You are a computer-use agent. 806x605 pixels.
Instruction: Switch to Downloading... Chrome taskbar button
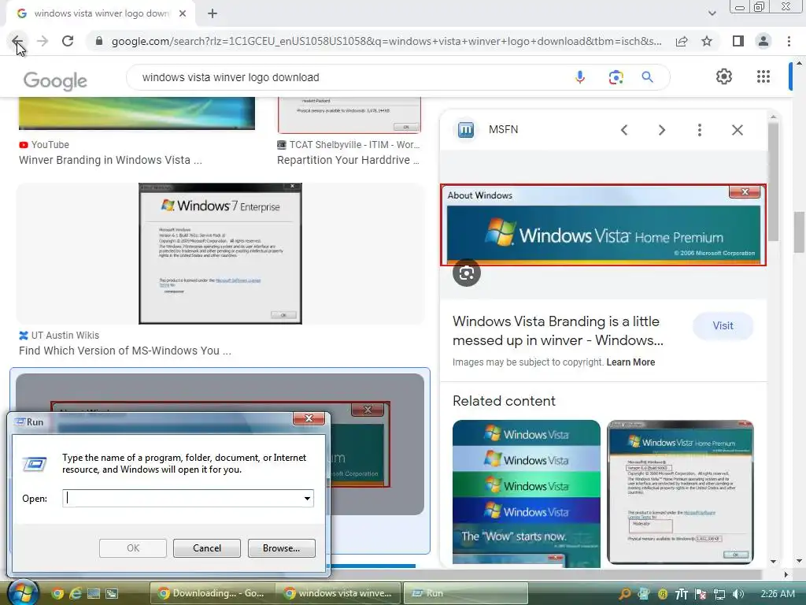click(213, 593)
